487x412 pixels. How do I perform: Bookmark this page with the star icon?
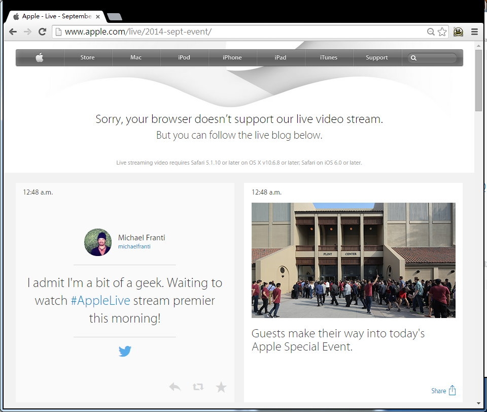442,31
